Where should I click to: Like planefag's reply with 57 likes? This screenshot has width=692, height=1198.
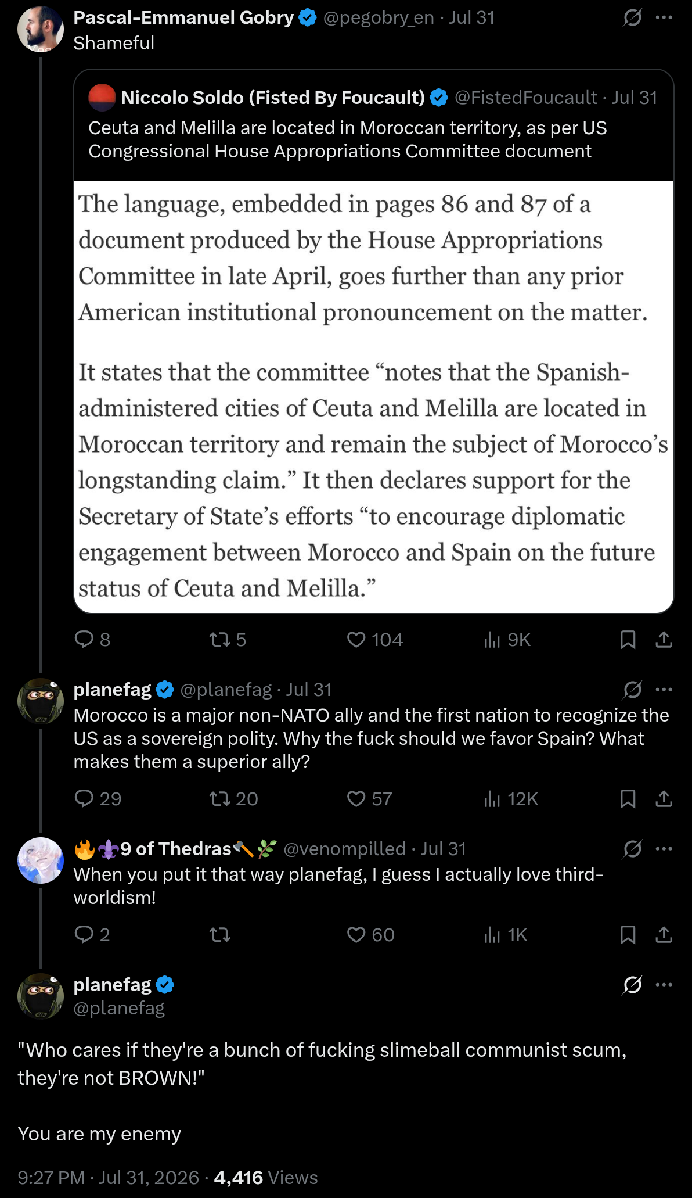tap(369, 799)
